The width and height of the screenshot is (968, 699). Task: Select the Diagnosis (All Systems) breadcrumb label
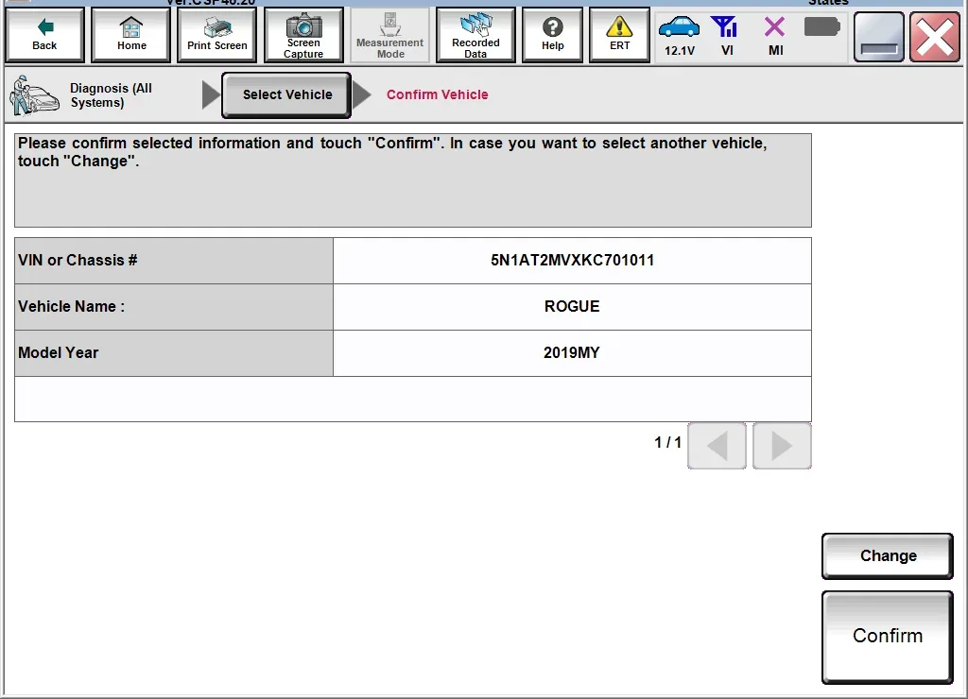point(112,95)
